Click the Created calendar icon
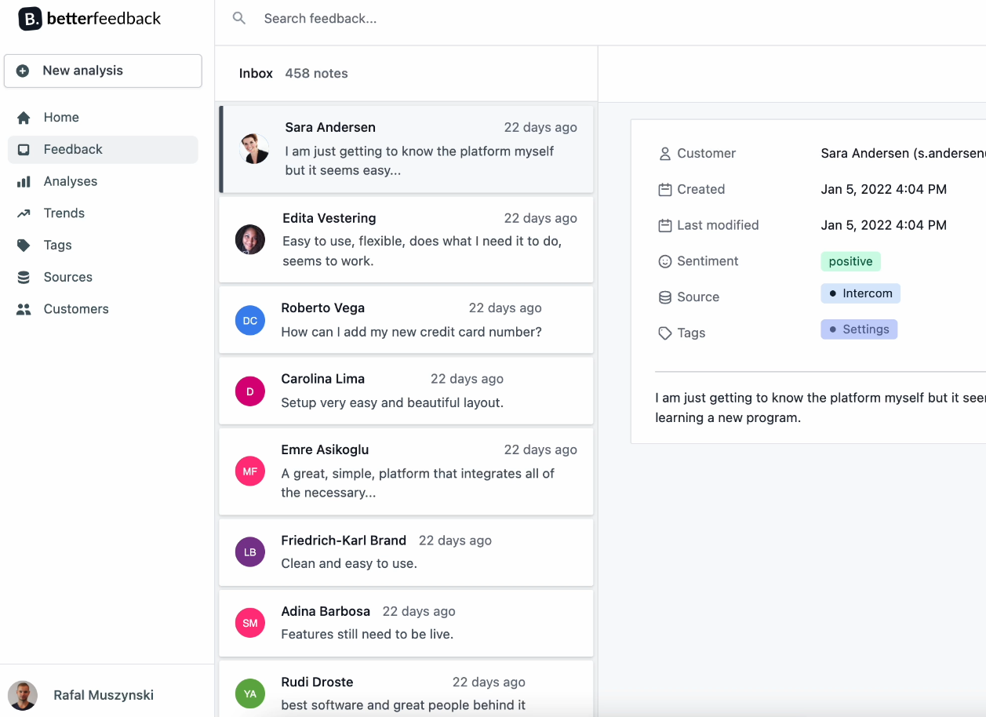Viewport: 986px width, 717px height. pos(664,189)
